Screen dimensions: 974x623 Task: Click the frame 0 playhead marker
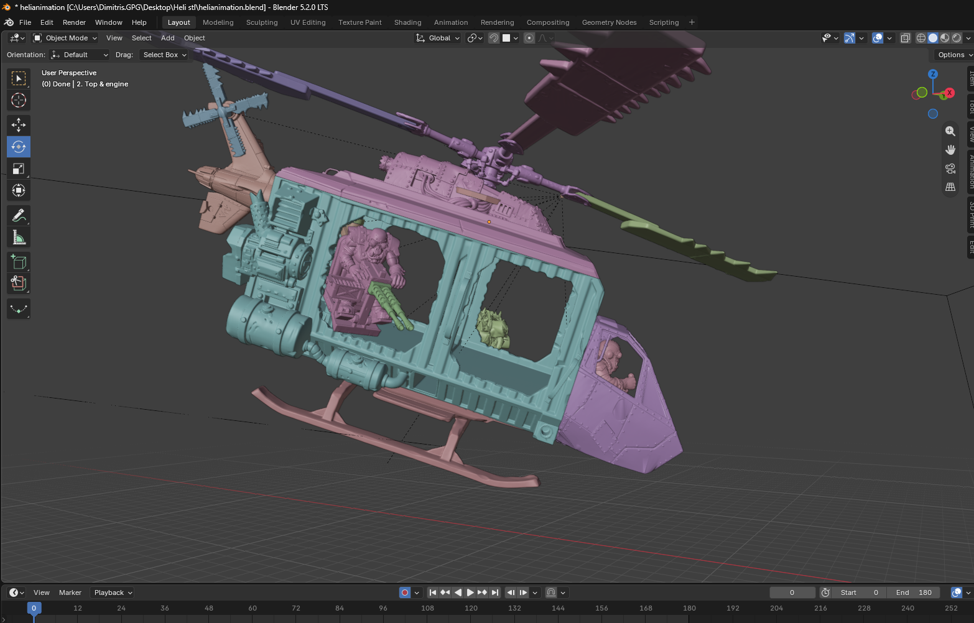(34, 608)
